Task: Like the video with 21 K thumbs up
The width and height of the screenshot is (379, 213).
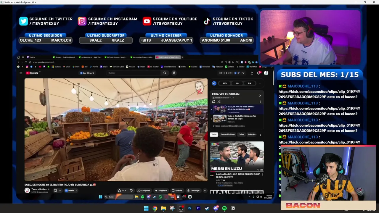Action: (x=122, y=191)
